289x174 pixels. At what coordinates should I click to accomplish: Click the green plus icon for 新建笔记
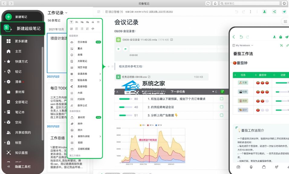pos(8,17)
